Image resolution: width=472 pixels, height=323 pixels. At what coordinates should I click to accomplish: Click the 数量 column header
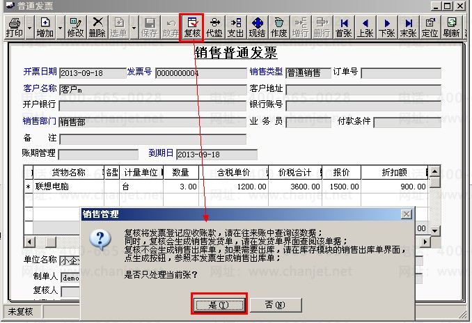pos(181,173)
